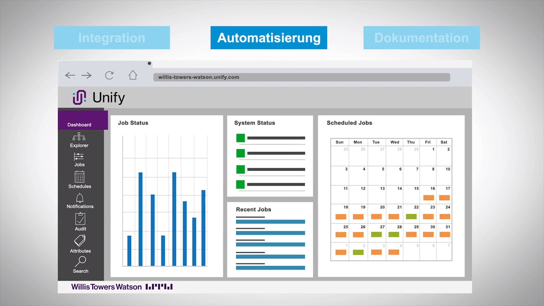Open the Notifications bell icon

79,198
